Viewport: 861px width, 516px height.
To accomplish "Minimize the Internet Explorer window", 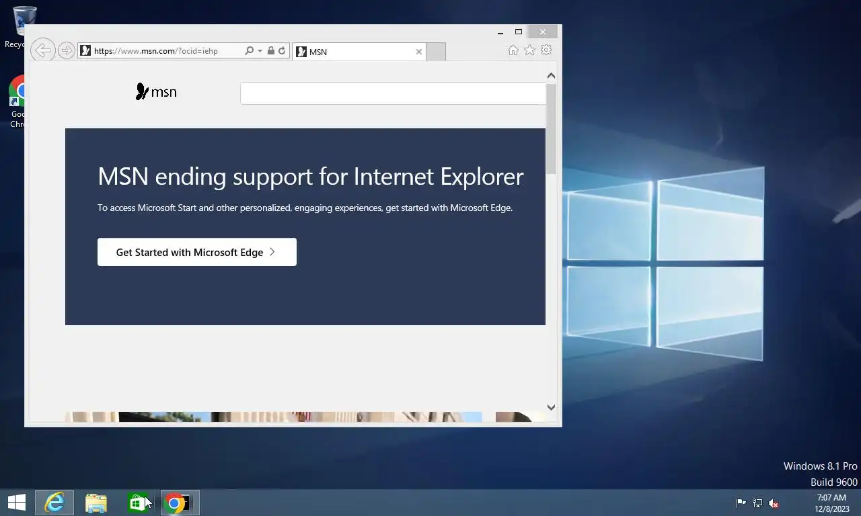I will [500, 32].
